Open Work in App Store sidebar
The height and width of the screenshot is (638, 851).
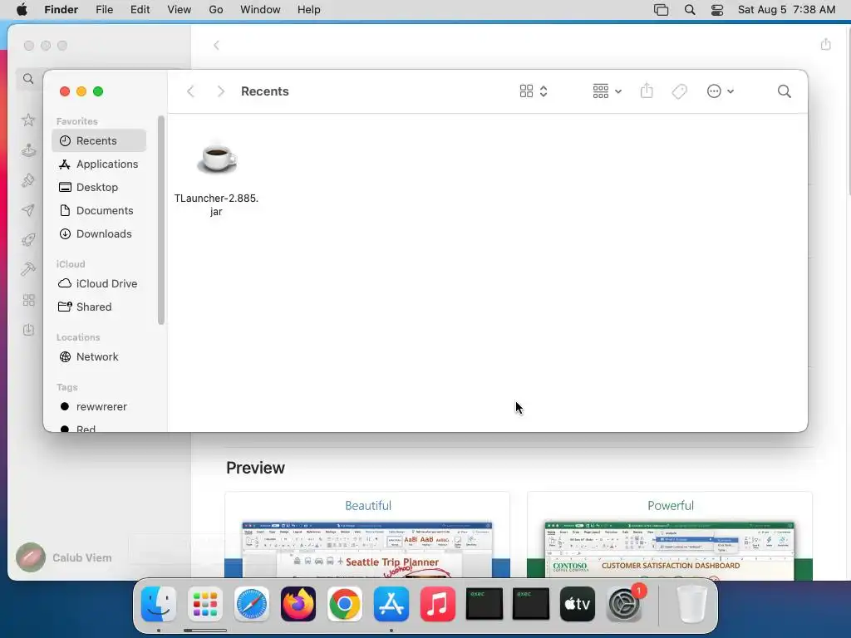[28, 210]
